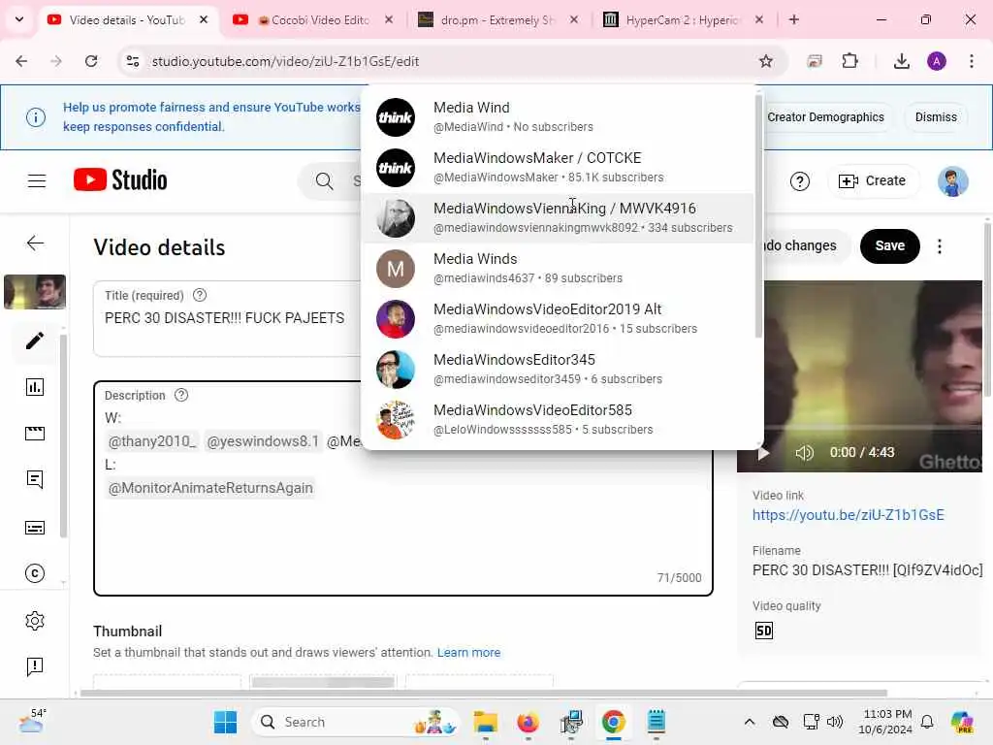Click the @MonitorAnimateReturnsAgain mention chip
Screen dimensions: 993x745
[x=210, y=489]
